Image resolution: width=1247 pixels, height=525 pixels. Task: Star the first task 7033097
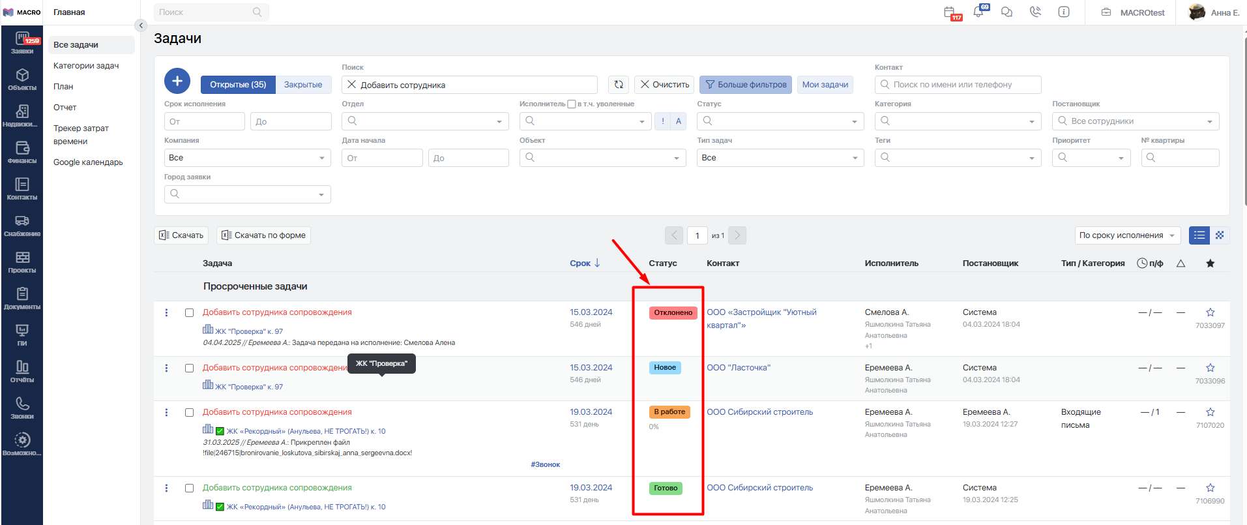pyautogui.click(x=1210, y=312)
